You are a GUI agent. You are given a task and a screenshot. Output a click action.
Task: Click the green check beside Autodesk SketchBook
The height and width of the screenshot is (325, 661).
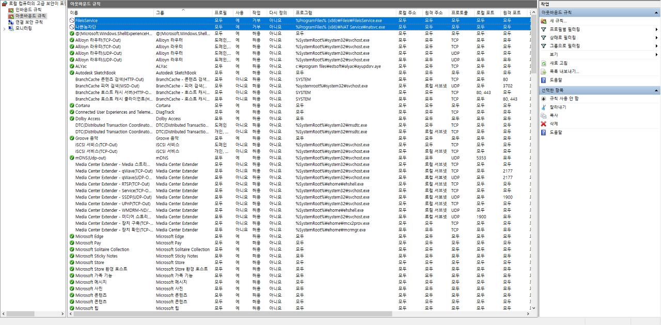pyautogui.click(x=72, y=73)
